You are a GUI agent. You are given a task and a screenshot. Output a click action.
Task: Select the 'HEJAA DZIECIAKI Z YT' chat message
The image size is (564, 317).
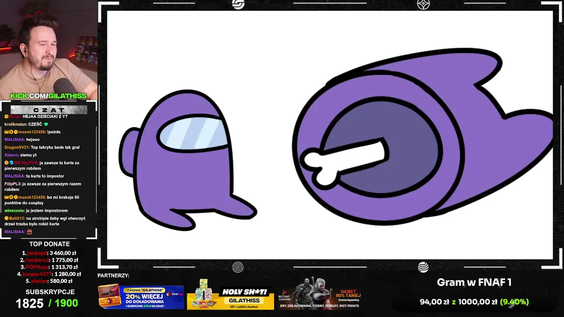[x=45, y=116]
